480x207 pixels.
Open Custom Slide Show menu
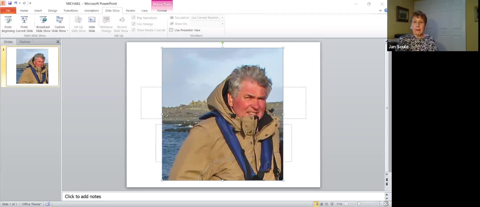60,24
